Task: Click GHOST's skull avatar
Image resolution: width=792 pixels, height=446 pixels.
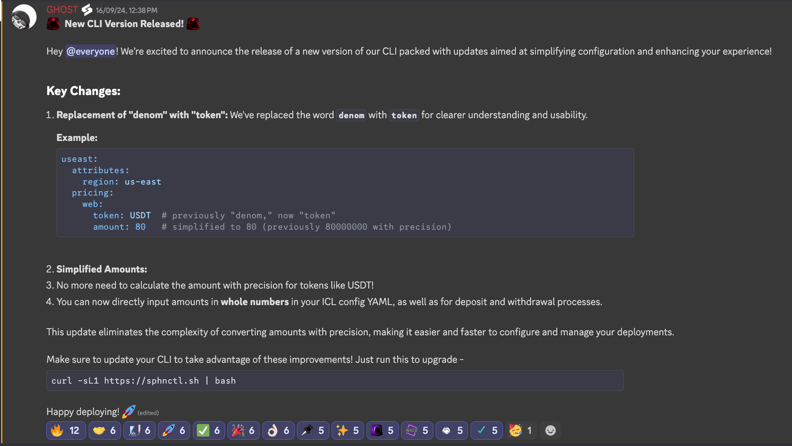Action: click(x=24, y=17)
